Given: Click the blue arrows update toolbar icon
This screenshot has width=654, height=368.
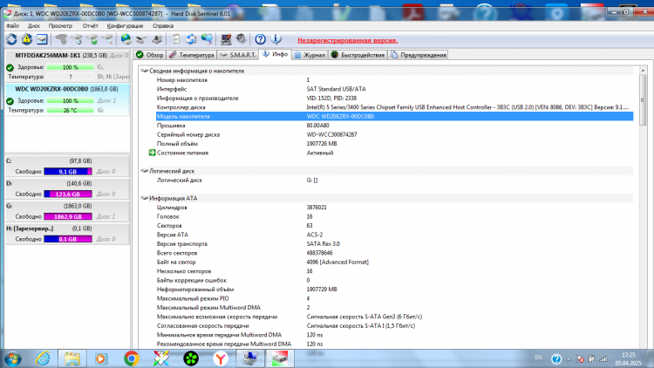Looking at the screenshot, I should 191,39.
